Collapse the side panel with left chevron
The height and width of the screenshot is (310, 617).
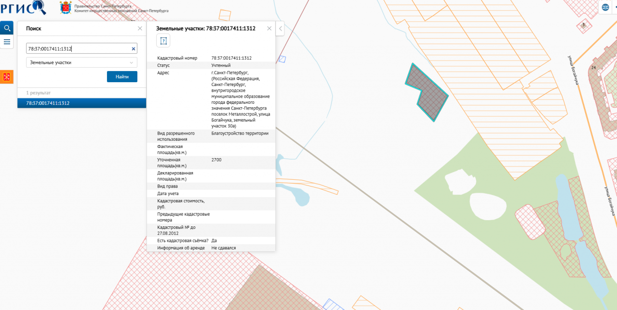click(281, 28)
